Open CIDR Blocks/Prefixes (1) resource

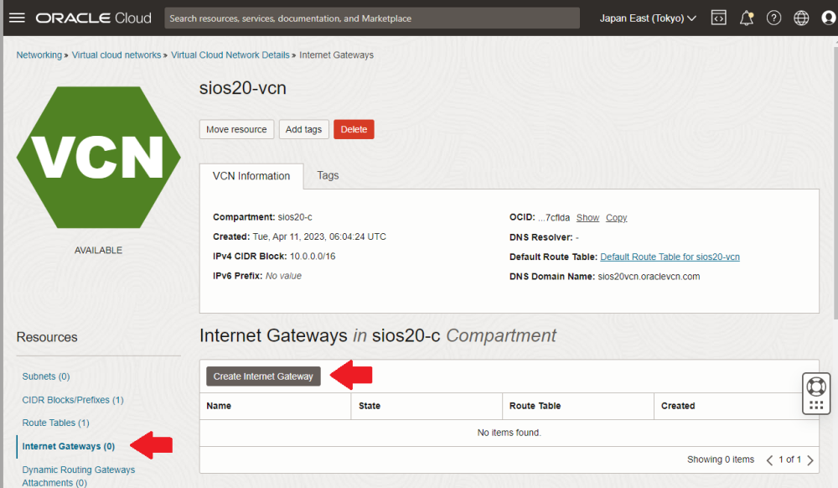73,400
